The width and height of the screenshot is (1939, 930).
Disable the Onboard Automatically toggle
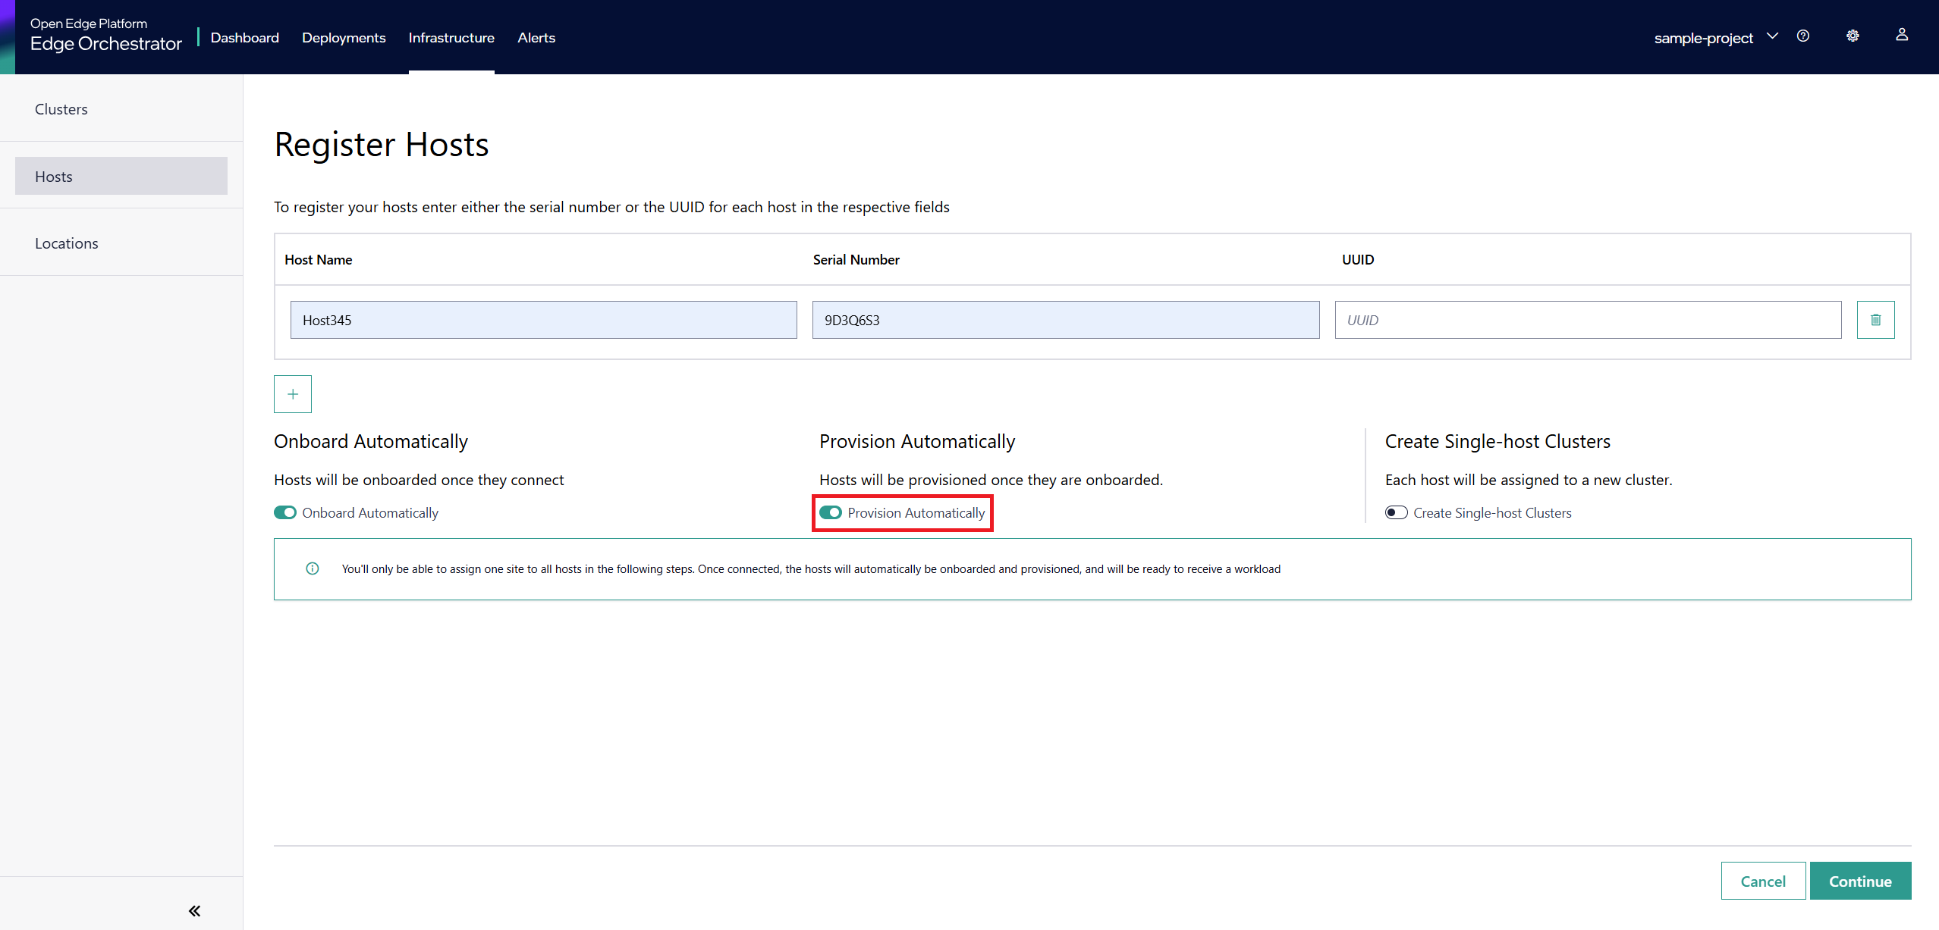tap(284, 512)
